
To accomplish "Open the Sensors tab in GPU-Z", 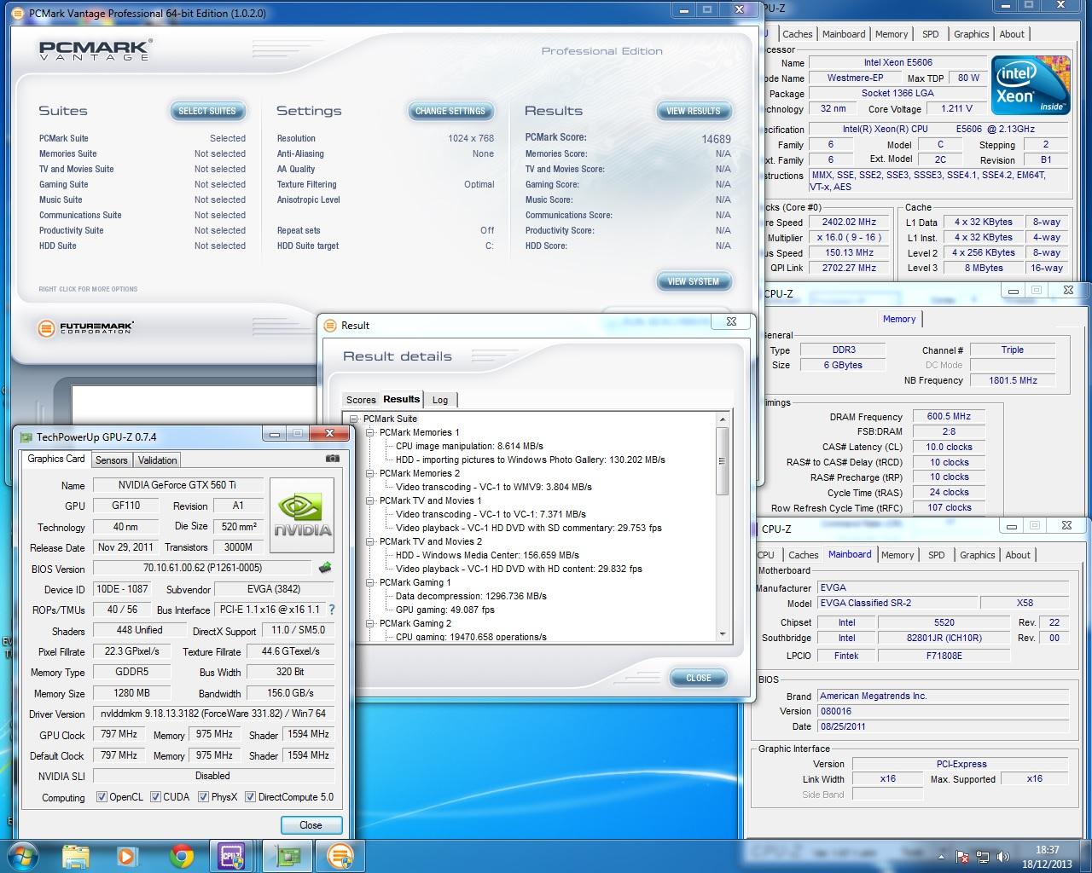I will click(112, 460).
